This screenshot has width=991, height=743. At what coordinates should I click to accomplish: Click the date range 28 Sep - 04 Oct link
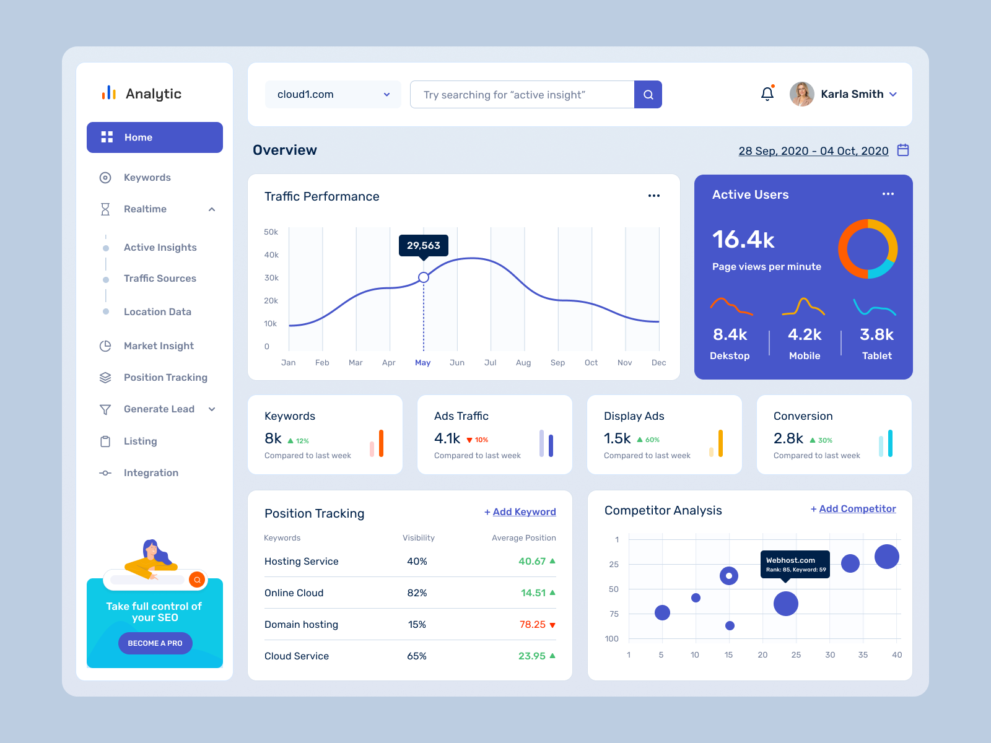813,151
